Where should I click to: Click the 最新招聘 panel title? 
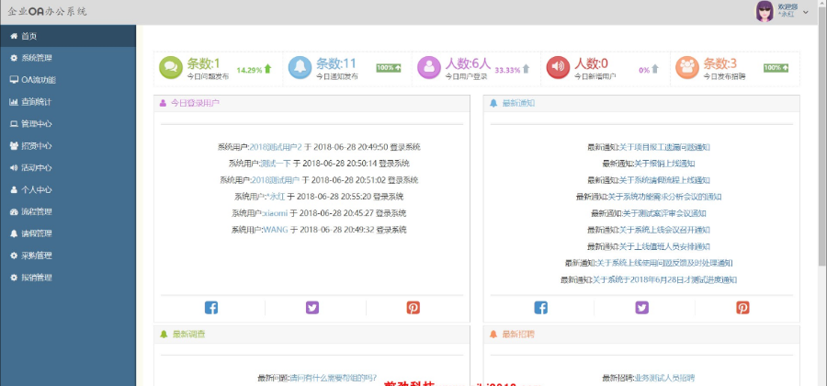518,335
